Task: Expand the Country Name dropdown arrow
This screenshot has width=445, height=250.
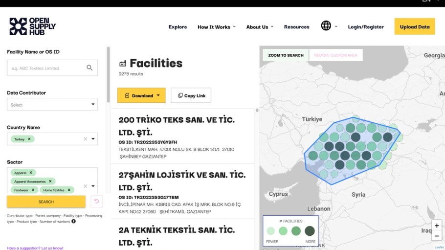Action: pyautogui.click(x=93, y=139)
